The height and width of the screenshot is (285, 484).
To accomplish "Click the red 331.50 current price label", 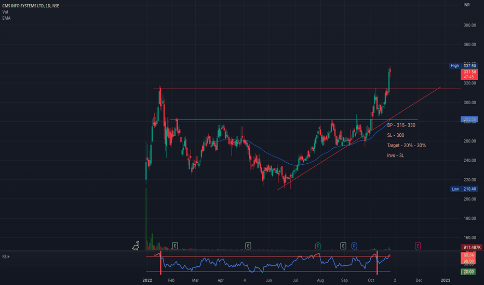I will pyautogui.click(x=469, y=74).
